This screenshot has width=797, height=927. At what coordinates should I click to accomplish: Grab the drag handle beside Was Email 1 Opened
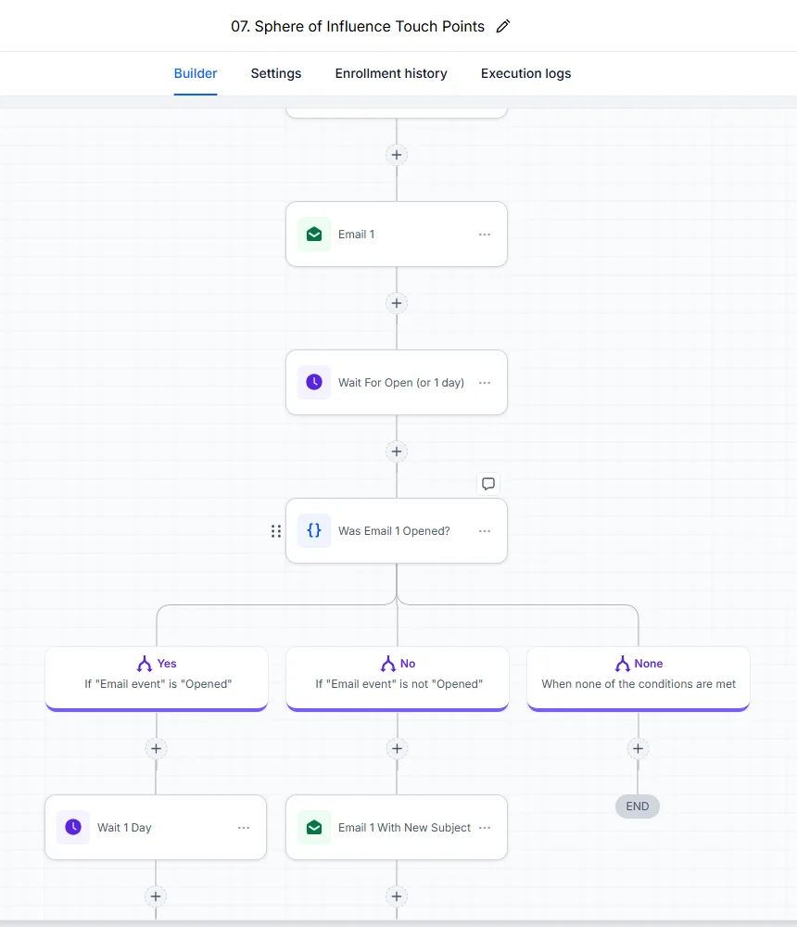(276, 531)
